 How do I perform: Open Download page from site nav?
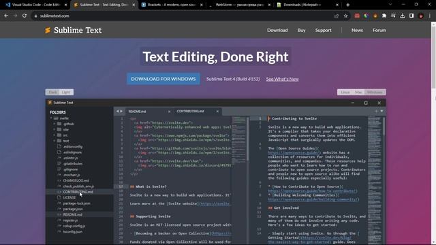coord(277,30)
